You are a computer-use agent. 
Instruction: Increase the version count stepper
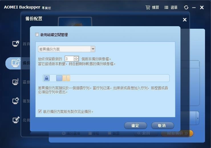pyautogui.click(x=76, y=57)
